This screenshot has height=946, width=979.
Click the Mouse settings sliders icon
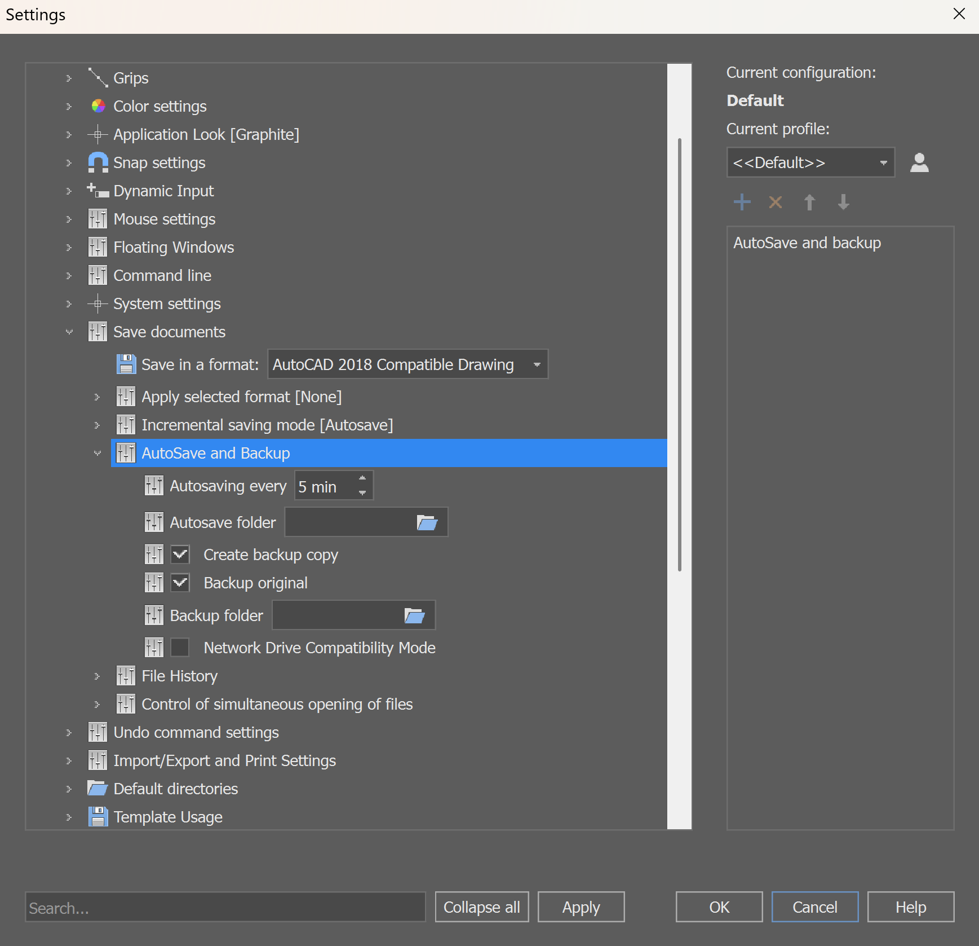click(x=98, y=219)
